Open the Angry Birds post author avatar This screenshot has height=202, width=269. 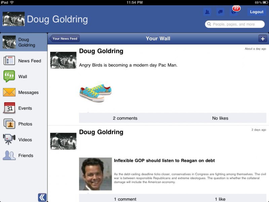pos(63,60)
